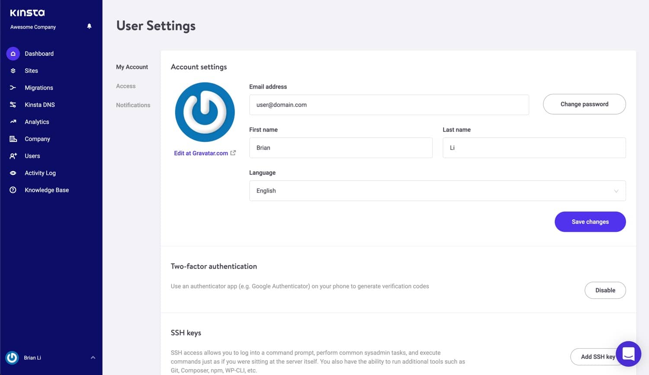Screen dimensions: 649x375
Task: Click the Change password button
Action: click(x=584, y=104)
